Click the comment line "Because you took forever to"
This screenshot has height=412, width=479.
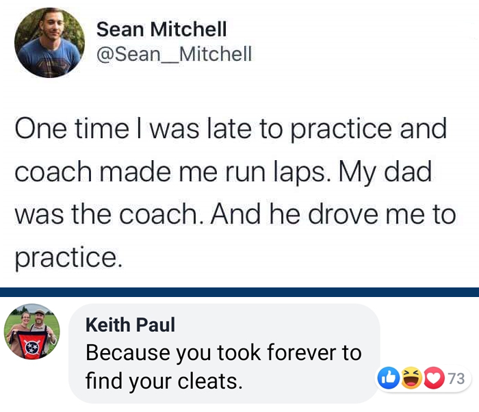[x=223, y=352]
